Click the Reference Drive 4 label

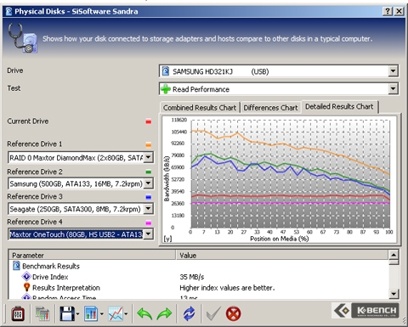(35, 222)
